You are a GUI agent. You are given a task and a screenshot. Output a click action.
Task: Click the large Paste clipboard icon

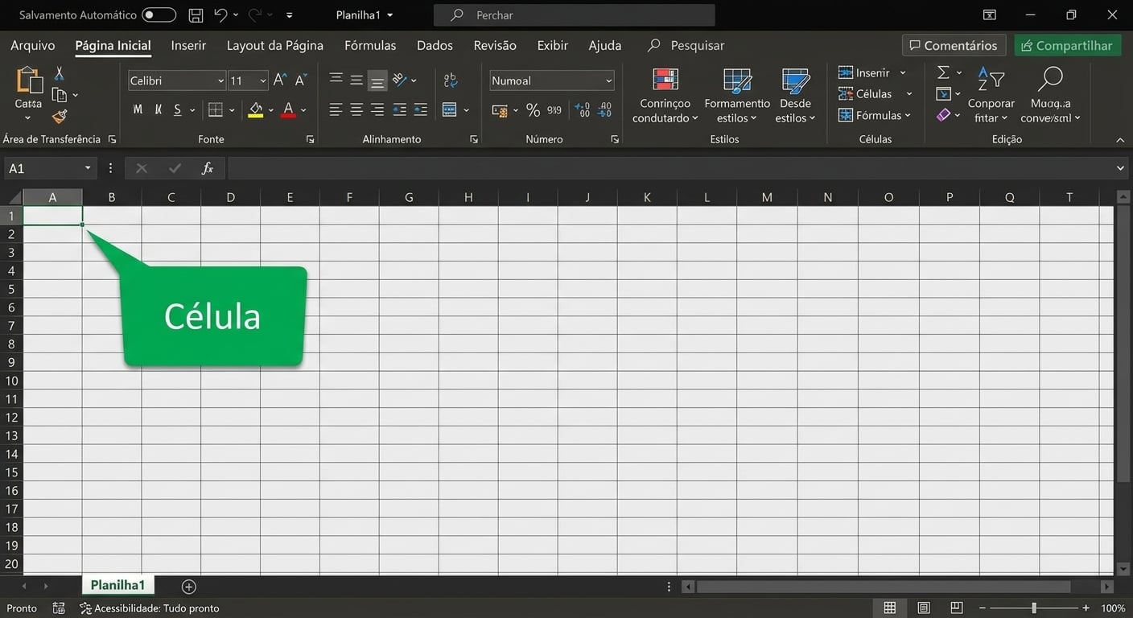click(x=29, y=80)
